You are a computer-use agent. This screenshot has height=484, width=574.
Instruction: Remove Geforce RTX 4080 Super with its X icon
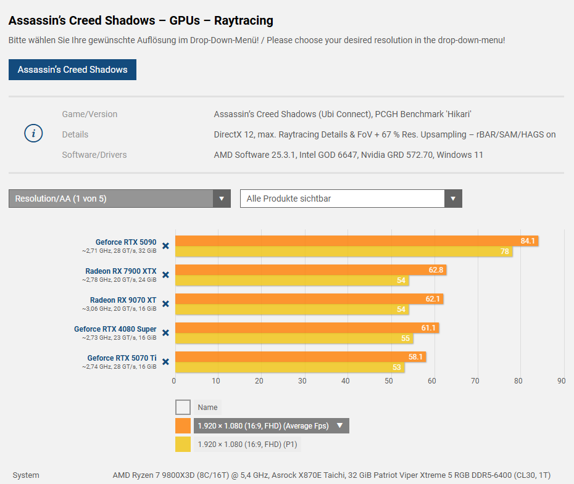(165, 333)
